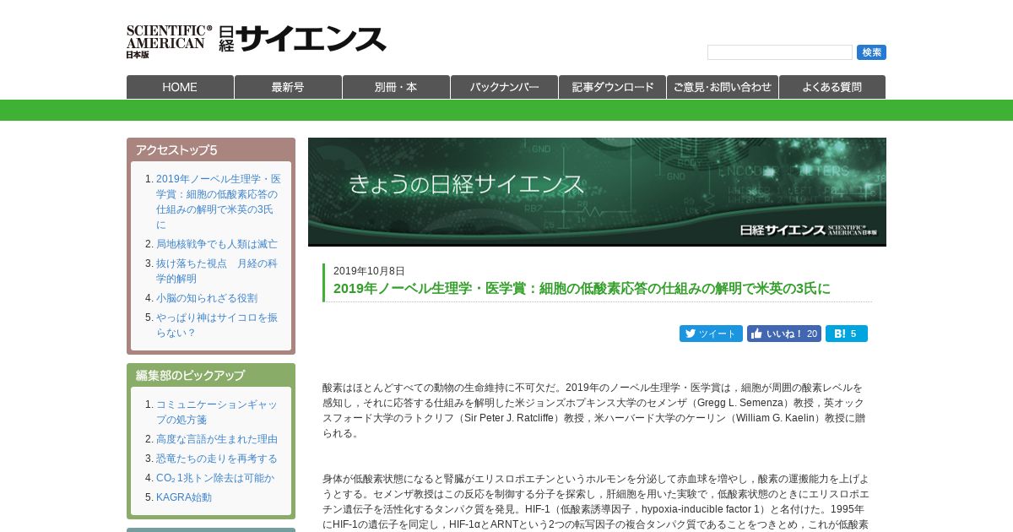Open the 最新号 menu tab
Screen dimensions: 1013x532
[x=288, y=87]
